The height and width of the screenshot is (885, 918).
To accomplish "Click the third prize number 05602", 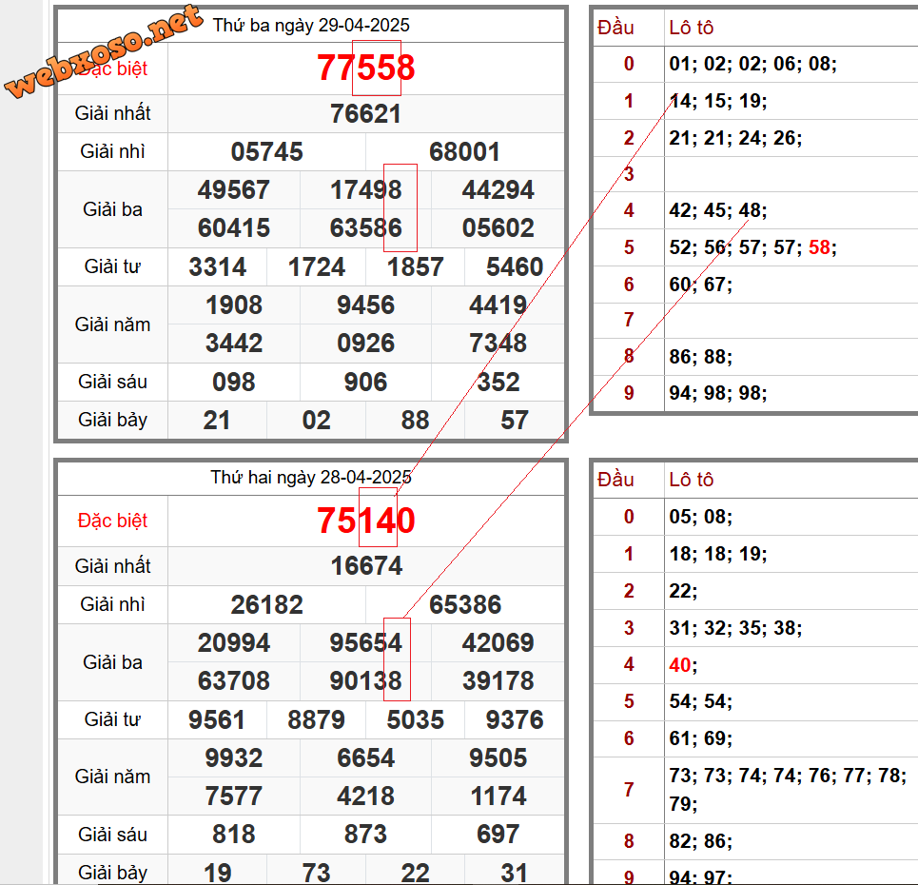I will (x=498, y=227).
